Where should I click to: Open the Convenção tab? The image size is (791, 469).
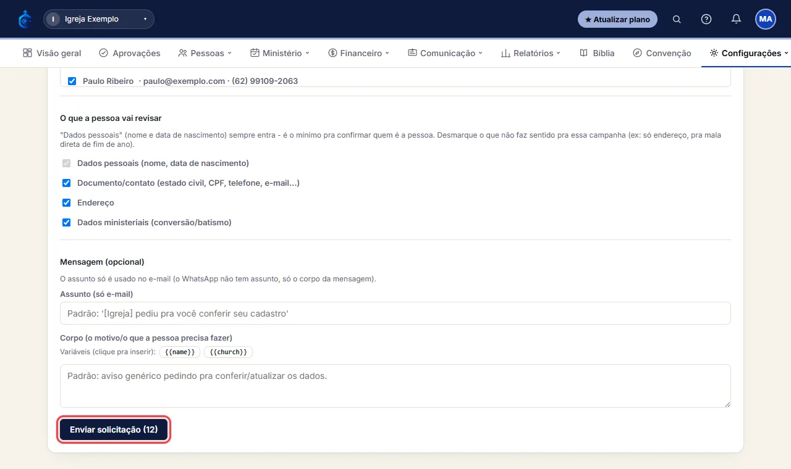tap(662, 53)
